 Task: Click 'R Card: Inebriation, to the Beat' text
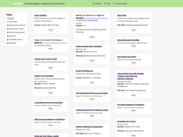click(88, 78)
